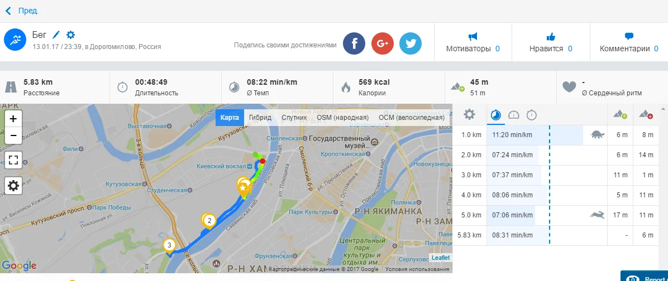
Task: Edit workout with the pencil icon
Action: tap(56, 35)
